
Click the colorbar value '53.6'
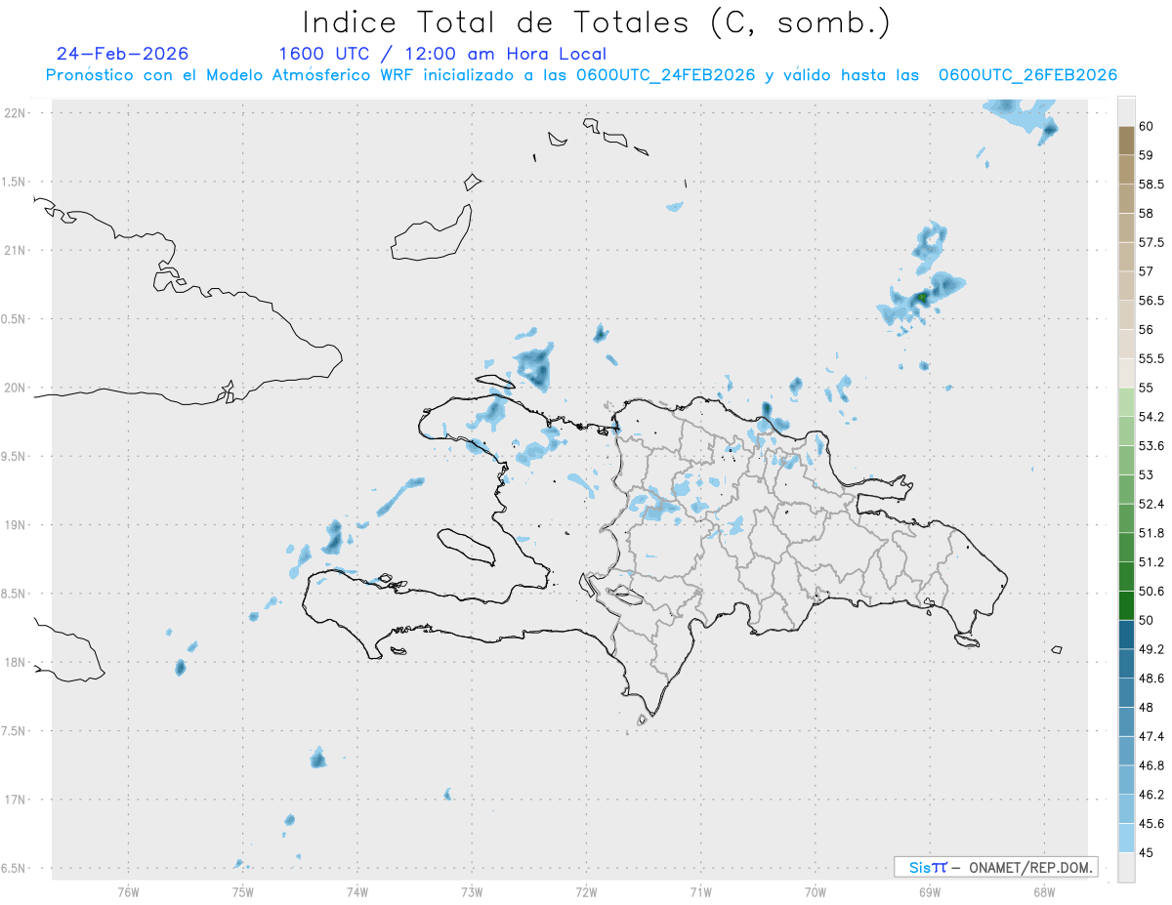pos(1151,446)
